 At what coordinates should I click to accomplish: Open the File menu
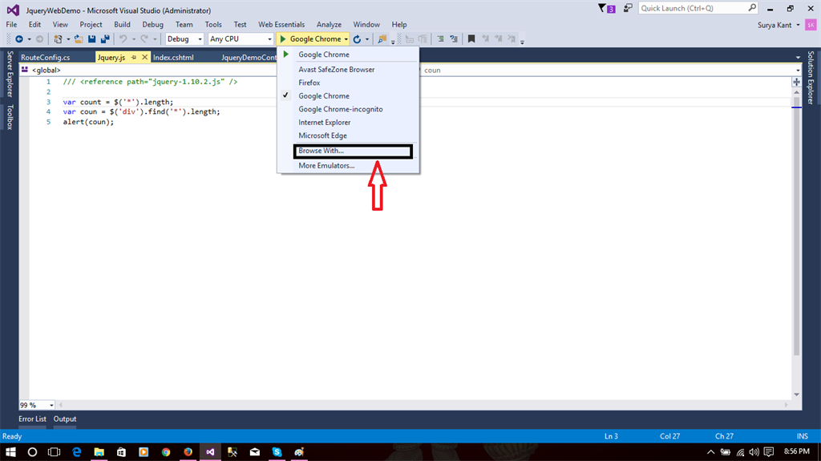pyautogui.click(x=11, y=25)
